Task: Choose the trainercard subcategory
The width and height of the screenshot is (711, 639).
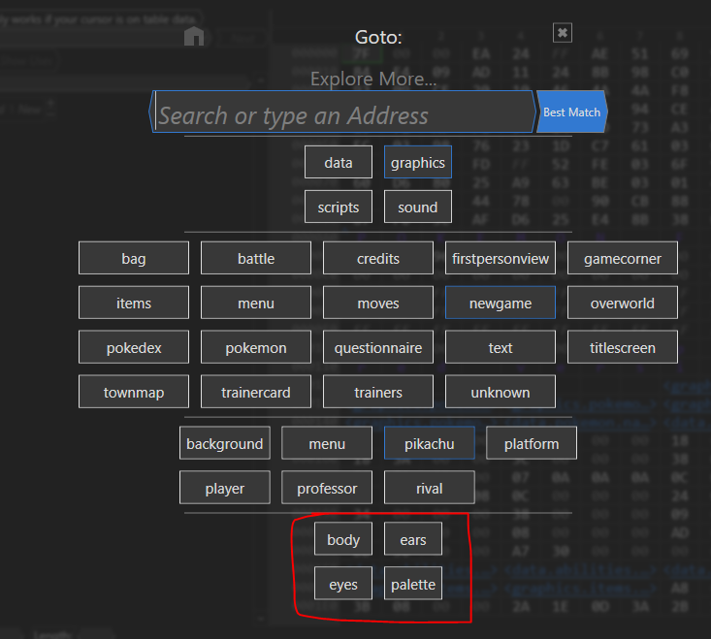Action: point(256,392)
